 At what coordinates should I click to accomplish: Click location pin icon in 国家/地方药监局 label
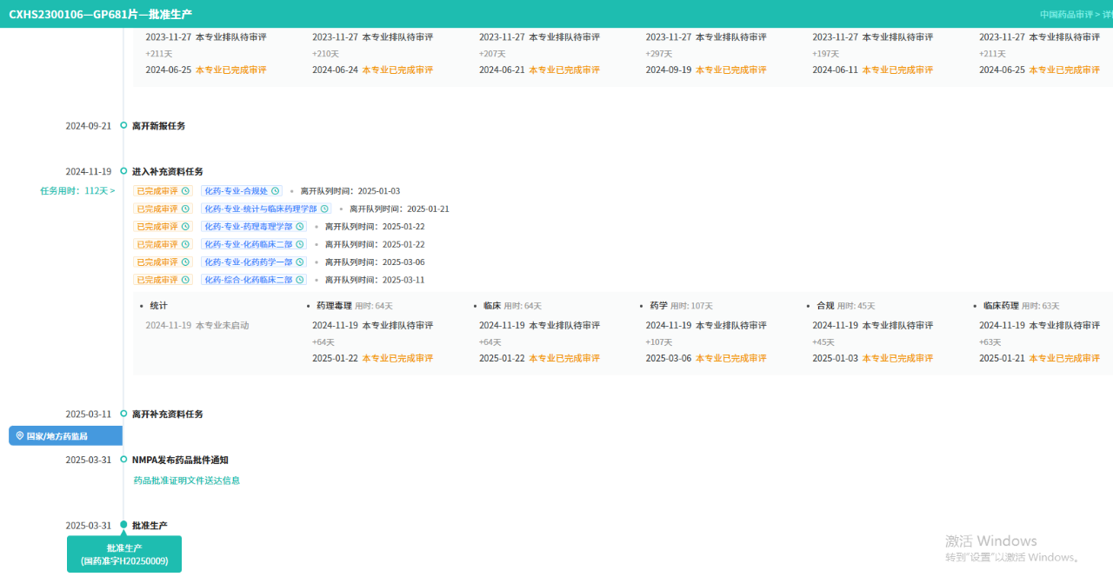20,436
